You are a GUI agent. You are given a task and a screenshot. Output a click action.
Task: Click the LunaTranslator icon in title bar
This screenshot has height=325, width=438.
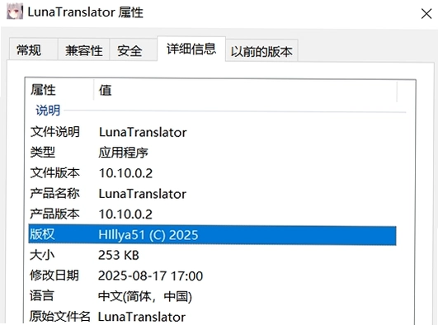[15, 12]
